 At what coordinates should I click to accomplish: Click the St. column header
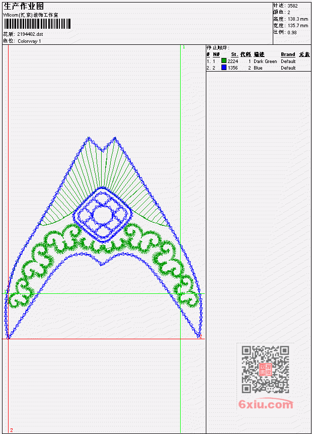235,54
